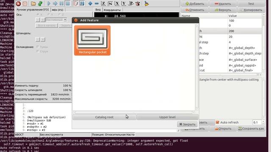Click the Закрыть button in dialog
The height and width of the screenshot is (152, 271).
pos(187,124)
